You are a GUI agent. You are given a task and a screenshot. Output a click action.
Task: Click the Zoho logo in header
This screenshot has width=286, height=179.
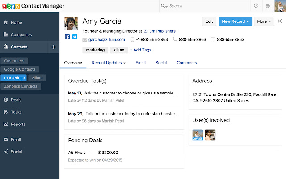coord(11,6)
